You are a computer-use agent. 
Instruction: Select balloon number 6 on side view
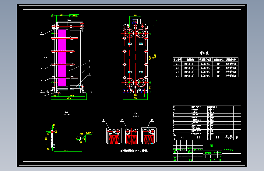pyautogui.click(x=90, y=61)
